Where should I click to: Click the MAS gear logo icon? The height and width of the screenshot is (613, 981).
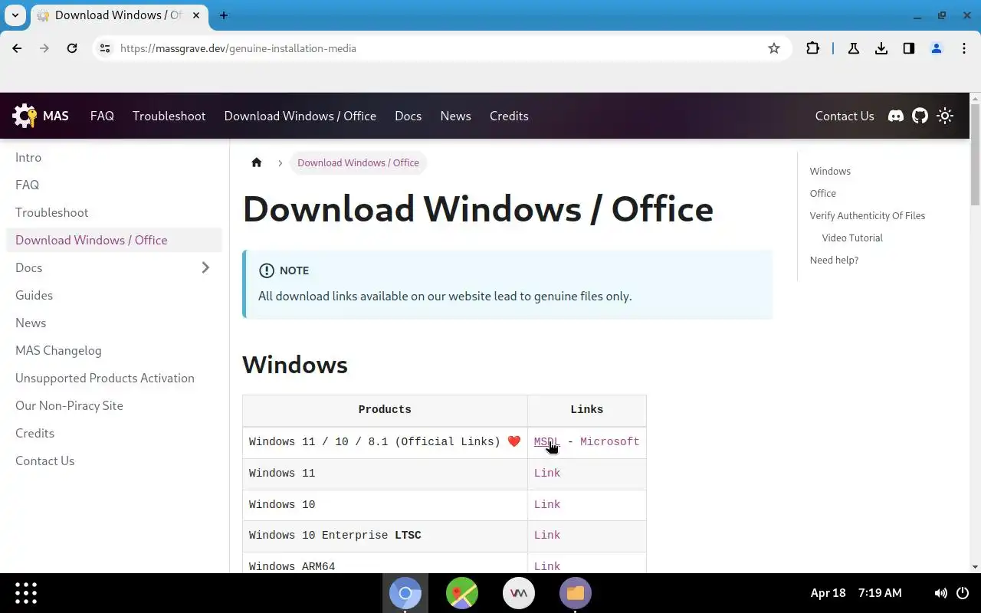click(x=25, y=116)
